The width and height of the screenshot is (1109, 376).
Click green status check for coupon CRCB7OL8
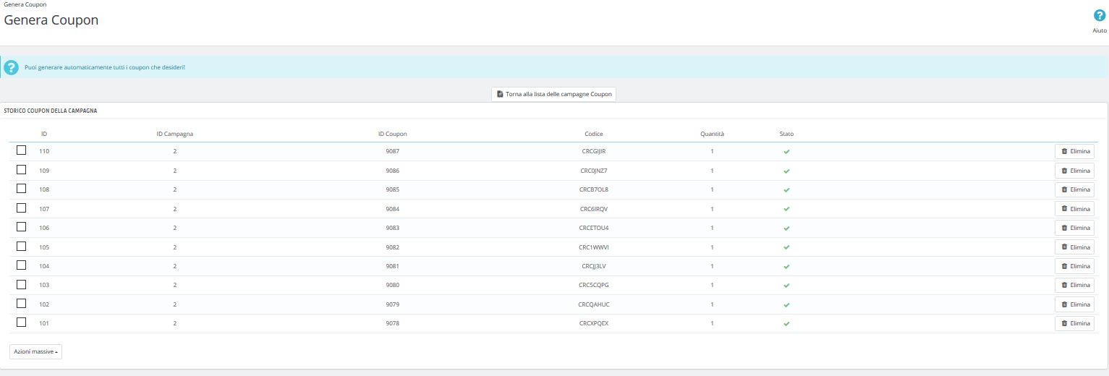786,189
